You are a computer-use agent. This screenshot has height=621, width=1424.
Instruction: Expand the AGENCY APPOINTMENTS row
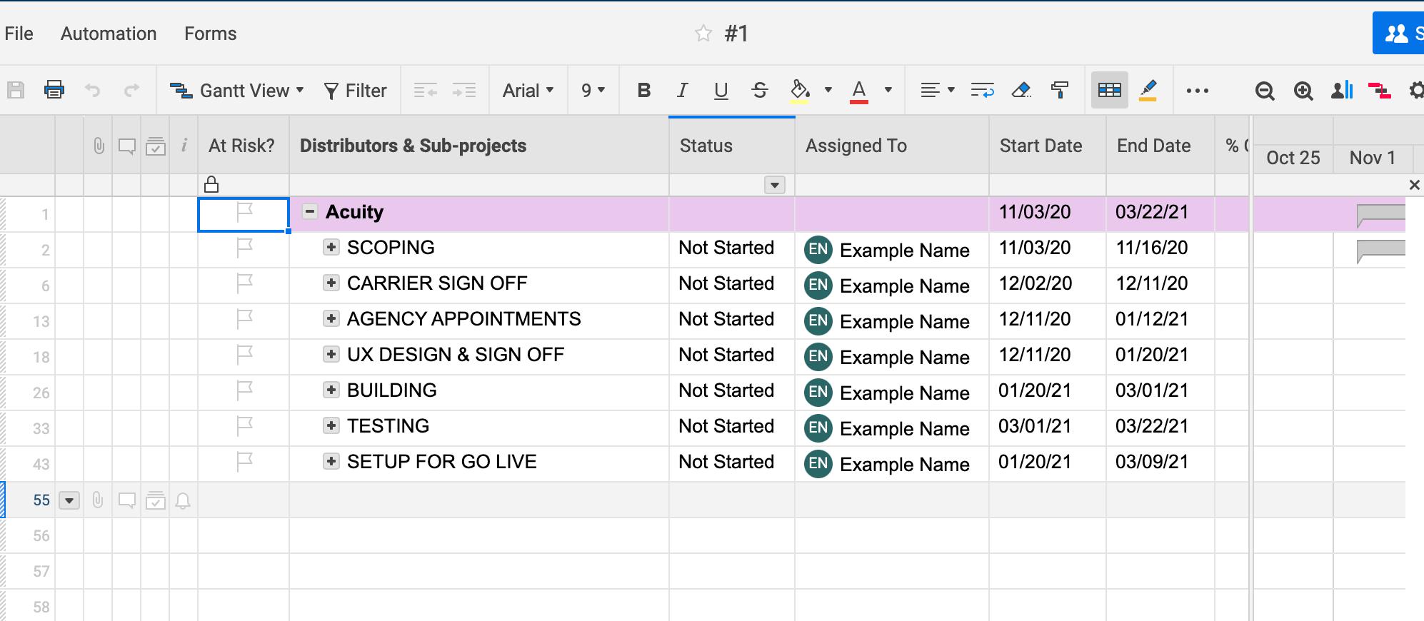(x=331, y=318)
